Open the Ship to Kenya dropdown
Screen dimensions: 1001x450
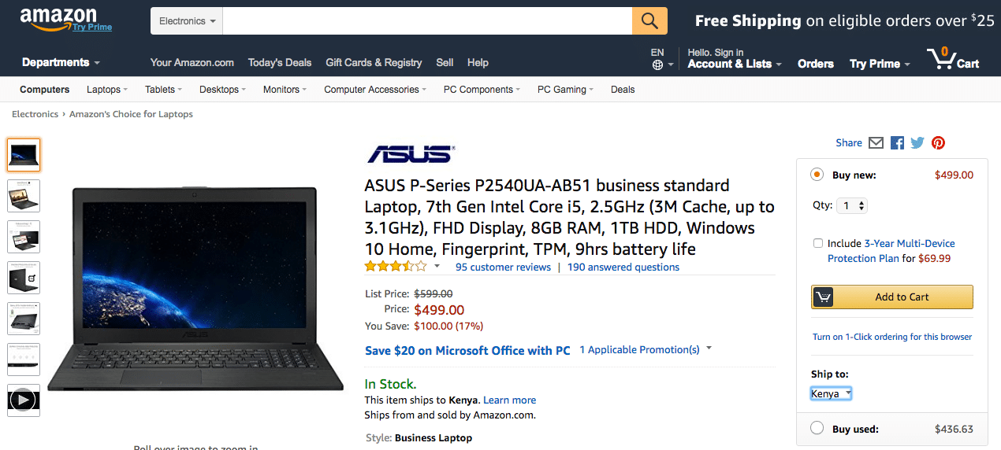point(832,393)
